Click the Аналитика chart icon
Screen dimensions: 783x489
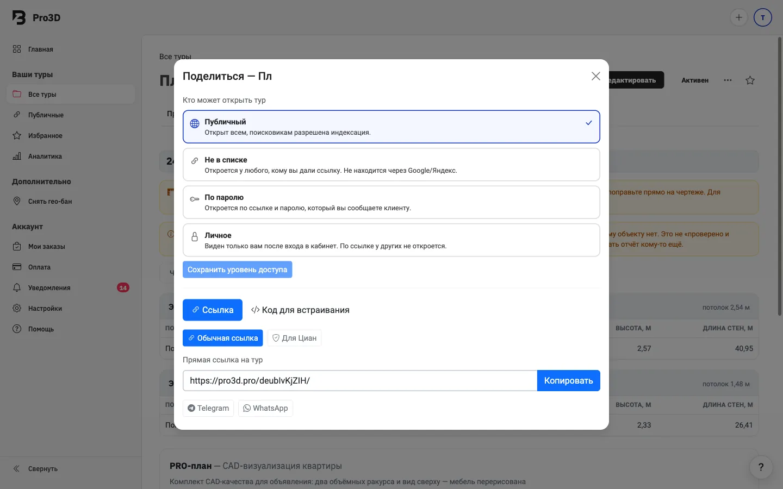click(x=17, y=156)
